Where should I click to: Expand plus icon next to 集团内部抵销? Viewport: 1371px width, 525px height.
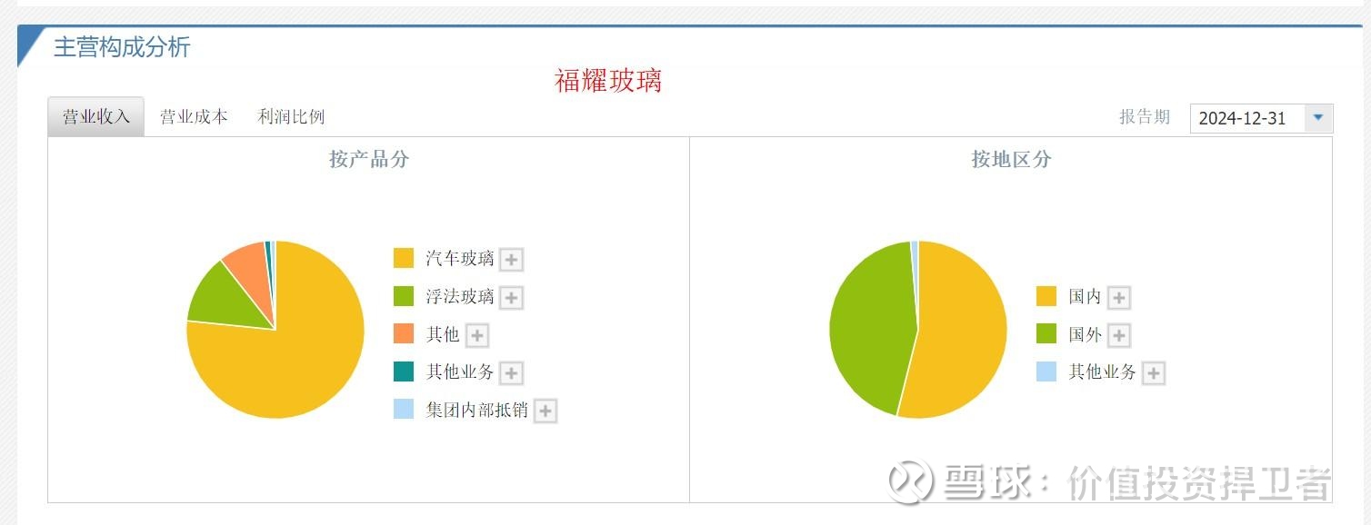[x=545, y=411]
